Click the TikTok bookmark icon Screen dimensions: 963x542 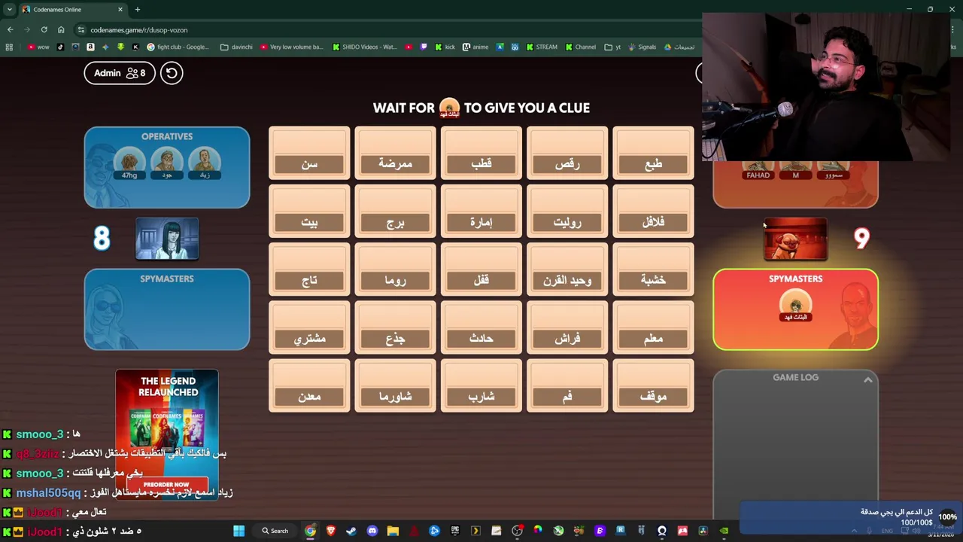coord(60,47)
